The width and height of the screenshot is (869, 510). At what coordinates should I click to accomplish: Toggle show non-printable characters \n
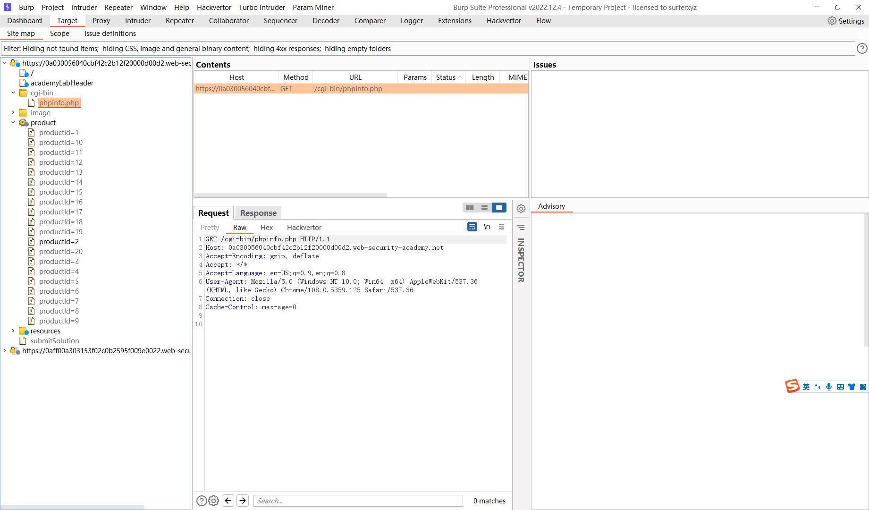487,227
